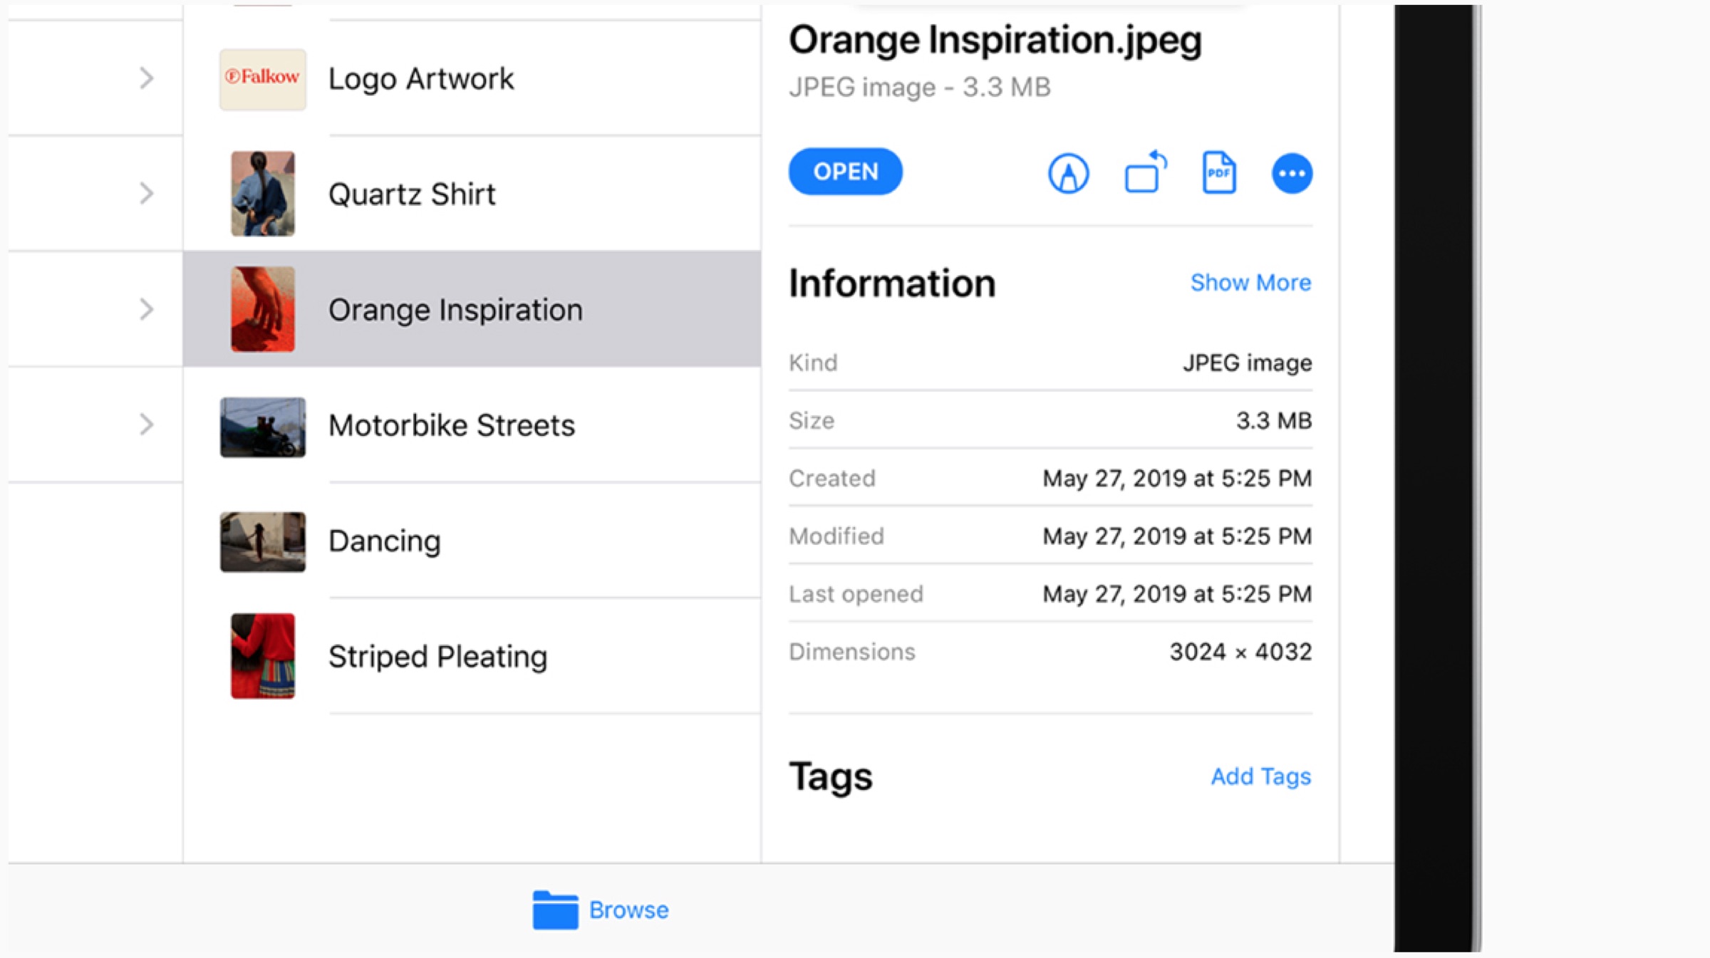Select the Motorbike Streets file
This screenshot has height=958, width=1710.
coord(452,425)
